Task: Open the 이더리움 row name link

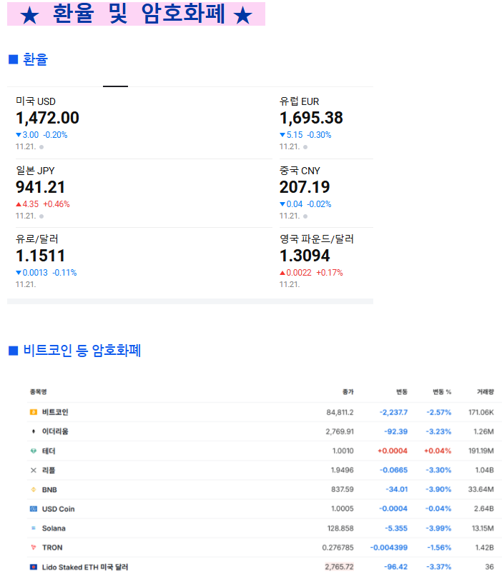Action: pyautogui.click(x=55, y=431)
